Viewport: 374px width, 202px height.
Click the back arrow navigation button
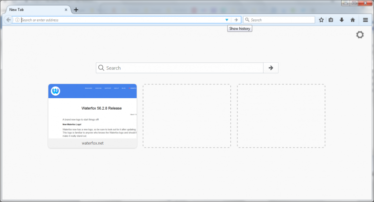8,20
